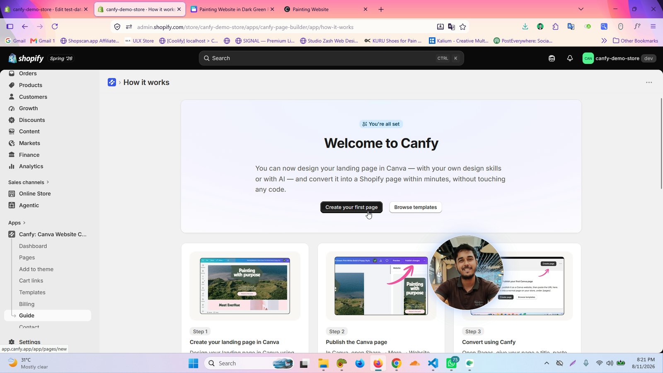The height and width of the screenshot is (373, 663).
Task: Open Step 1 Canva landing page thumbnail
Action: click(245, 286)
